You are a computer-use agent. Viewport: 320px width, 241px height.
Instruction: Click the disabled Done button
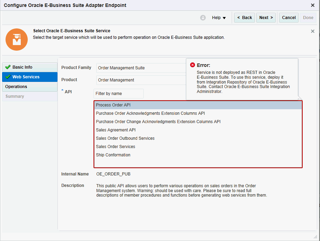(308, 18)
